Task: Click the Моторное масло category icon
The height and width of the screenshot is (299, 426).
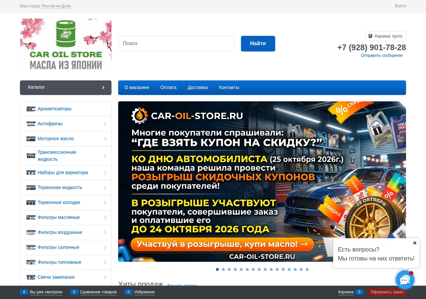Action: pos(31,139)
